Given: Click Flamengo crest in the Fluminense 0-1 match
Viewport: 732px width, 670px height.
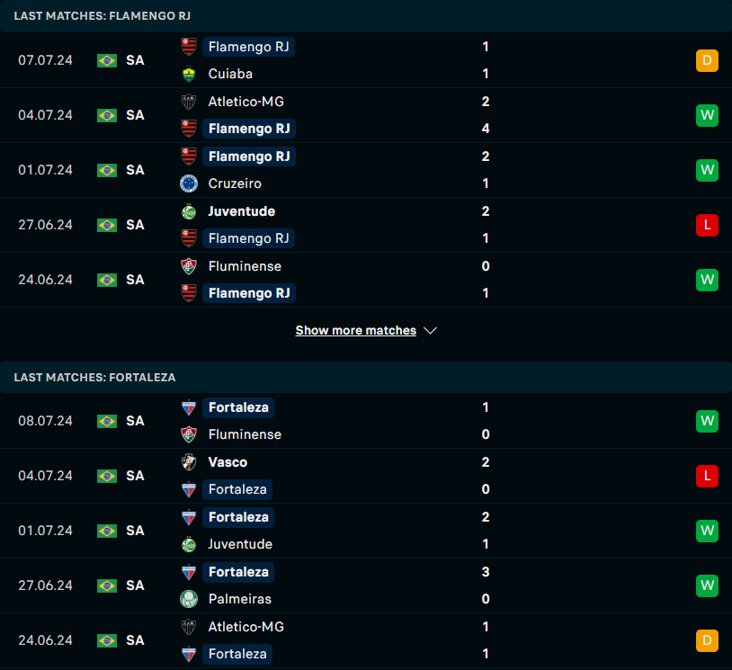Looking at the screenshot, I should (189, 293).
